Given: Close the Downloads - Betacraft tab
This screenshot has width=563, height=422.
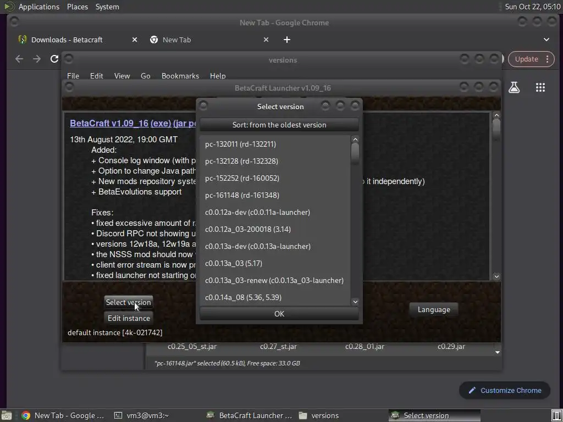Looking at the screenshot, I should [135, 40].
